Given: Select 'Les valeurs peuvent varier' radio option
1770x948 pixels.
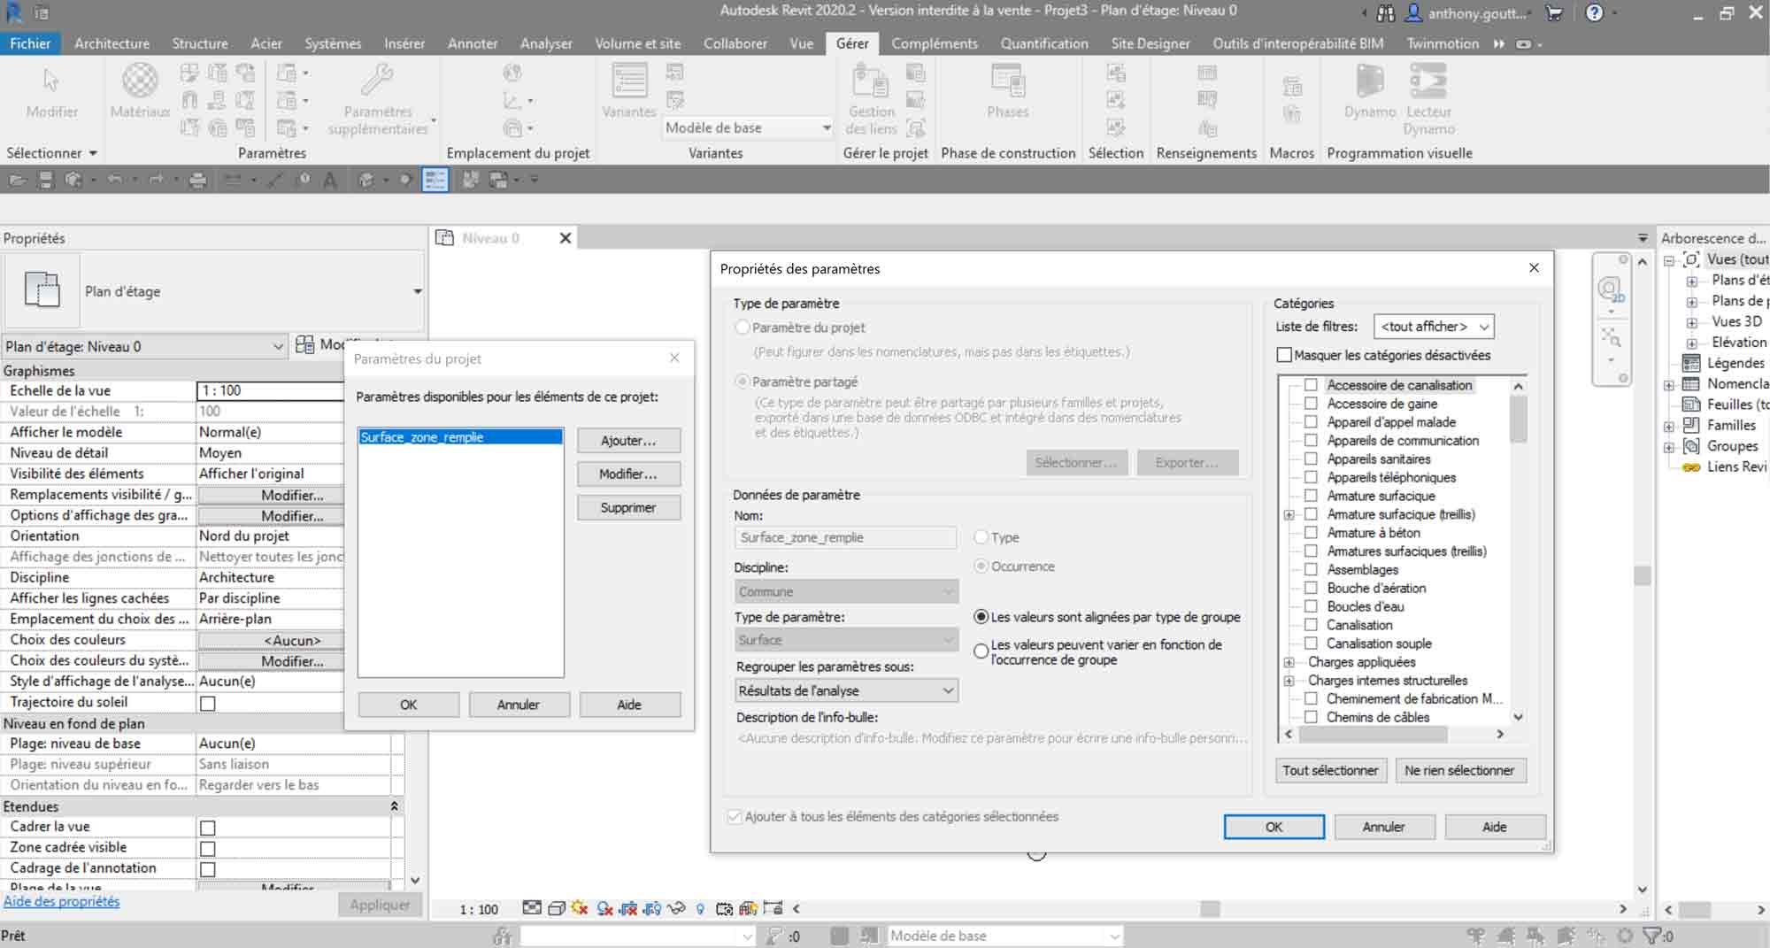Looking at the screenshot, I should [x=981, y=651].
